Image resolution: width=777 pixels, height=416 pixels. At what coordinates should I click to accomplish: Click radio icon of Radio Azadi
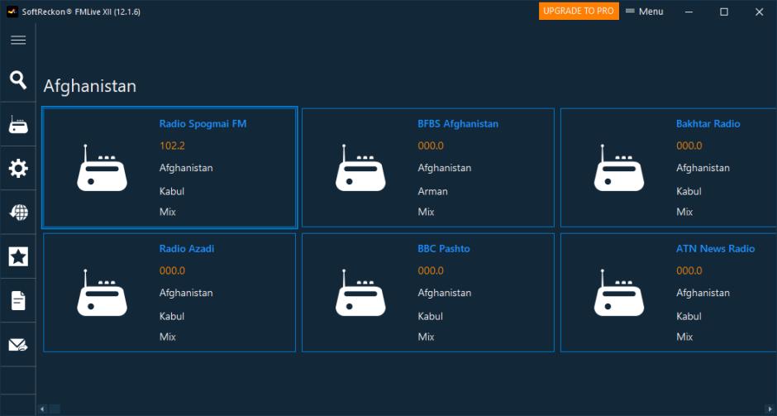point(102,293)
